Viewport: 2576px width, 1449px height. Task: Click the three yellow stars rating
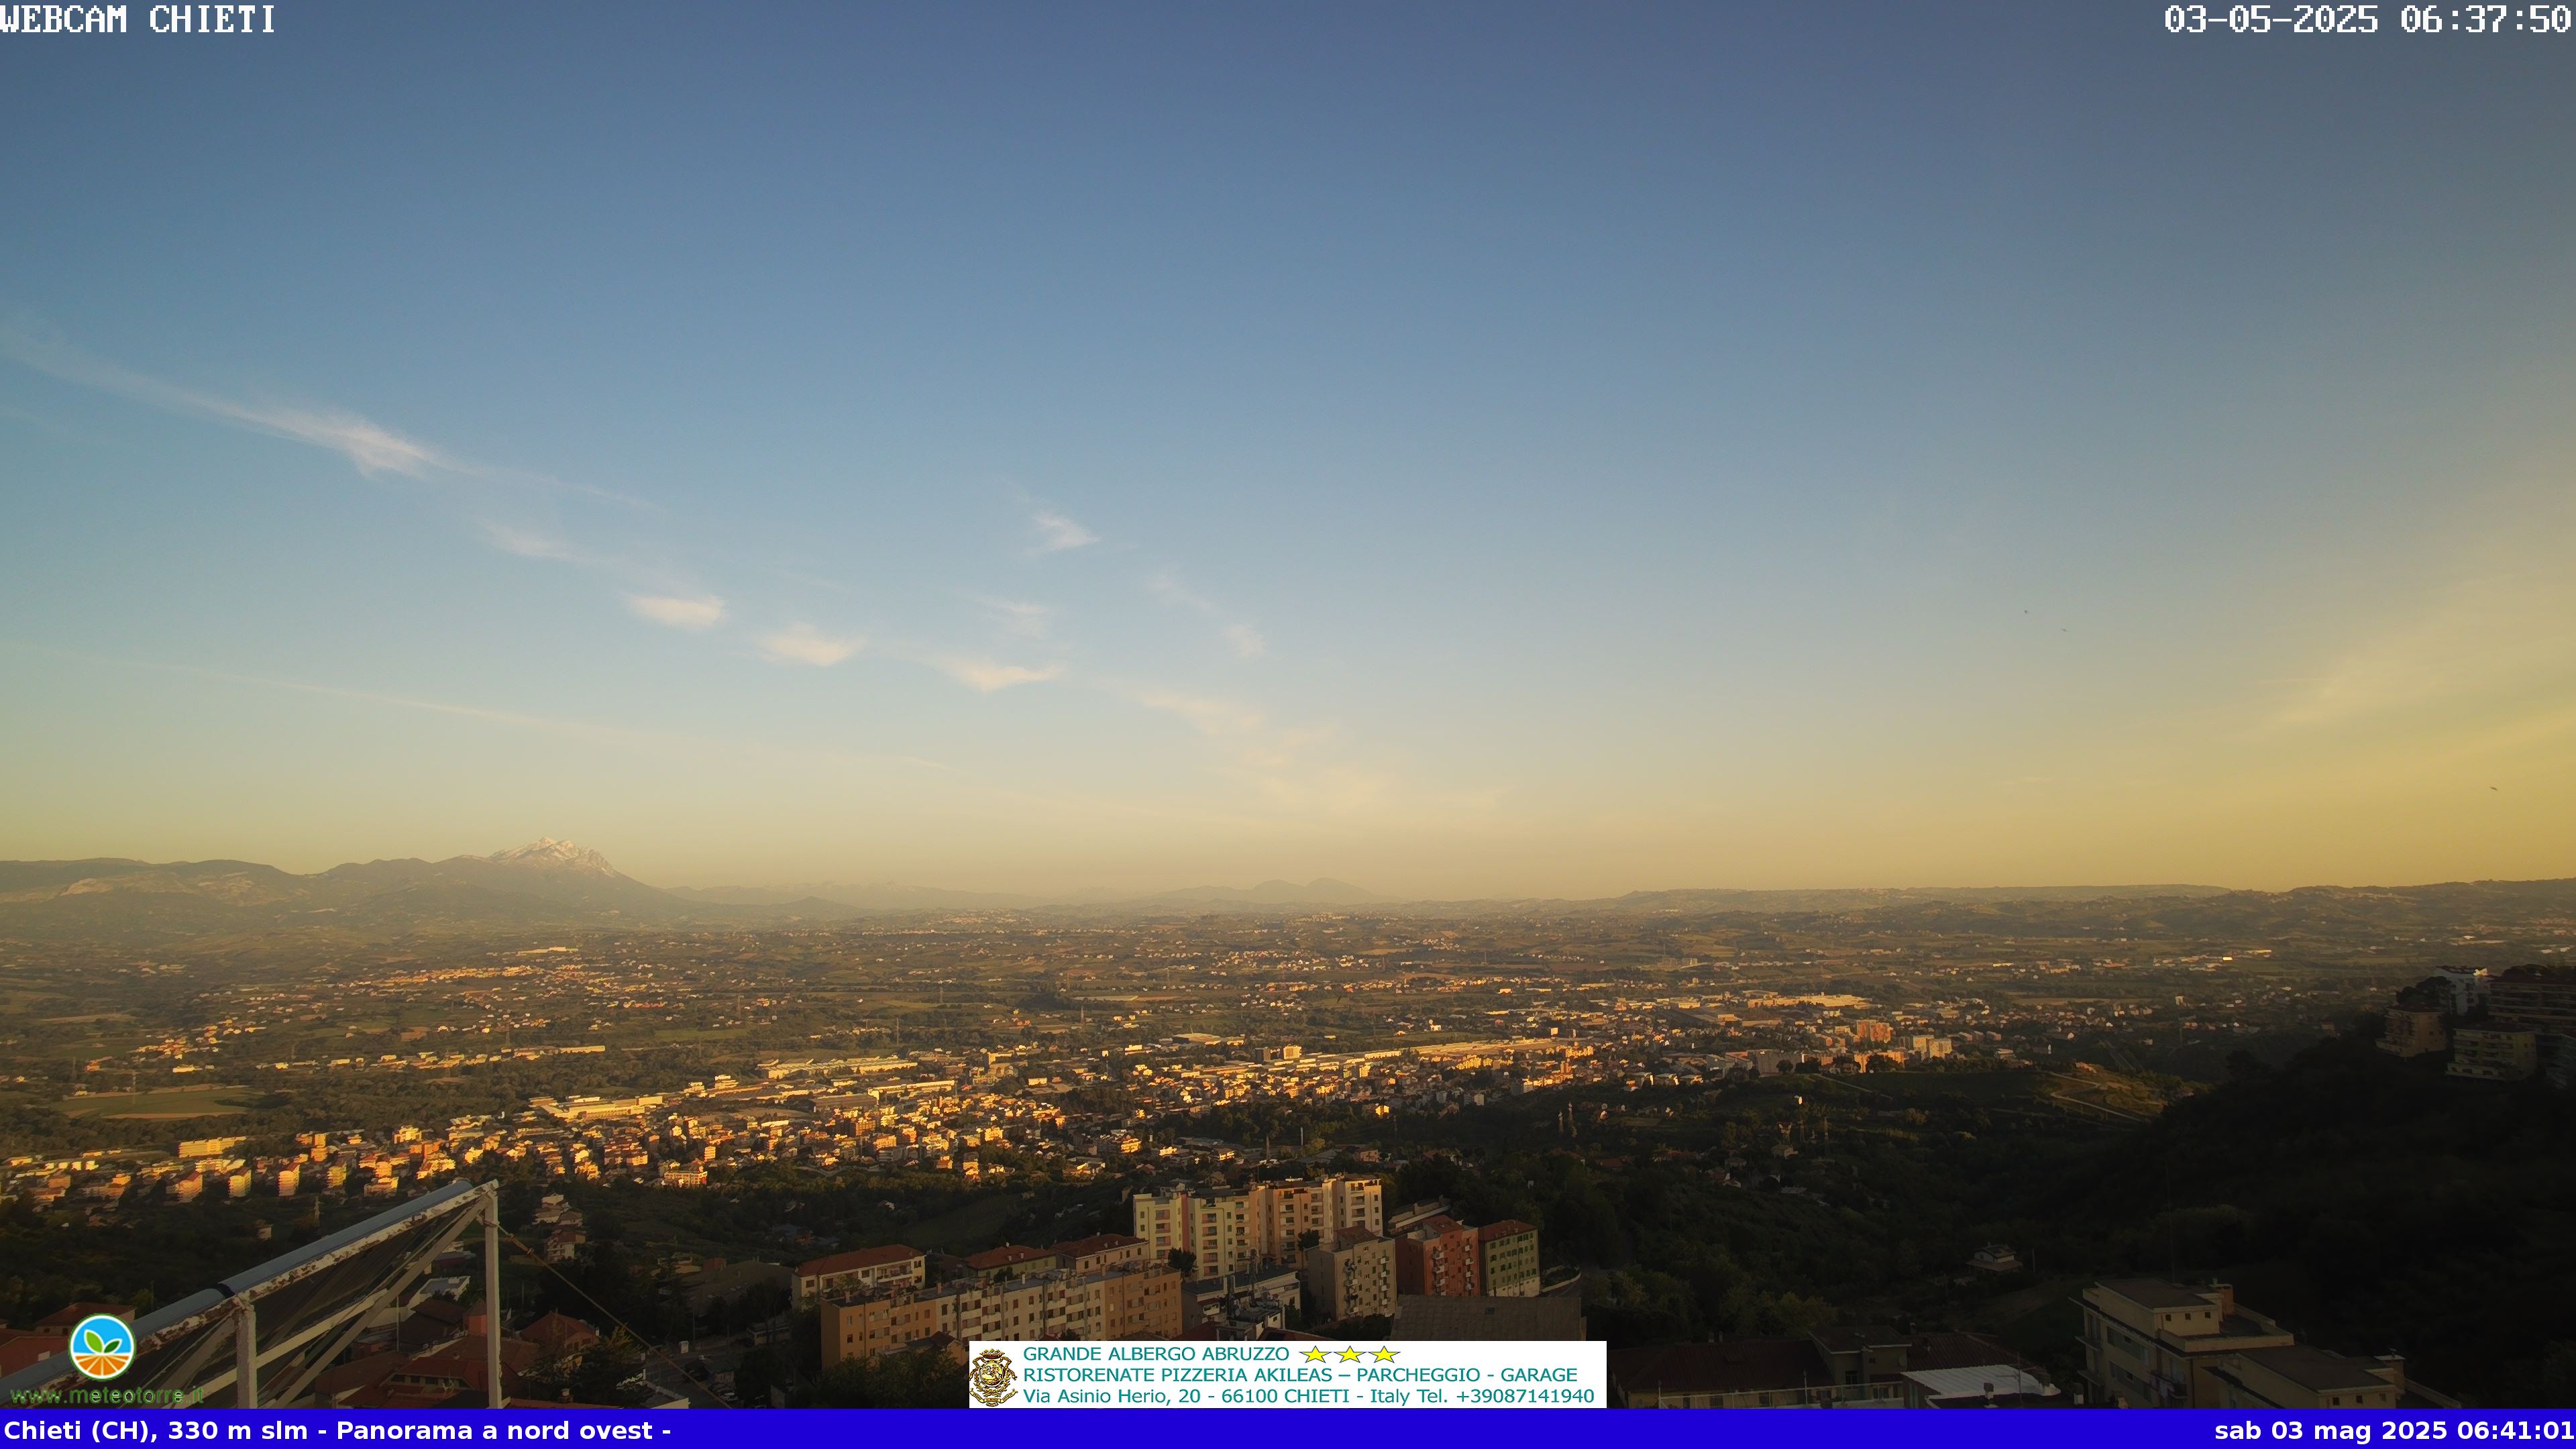click(1349, 1354)
